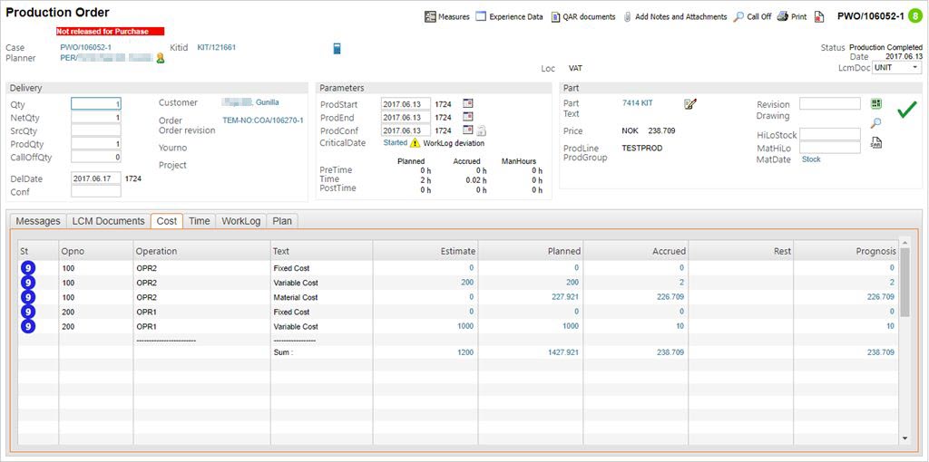Click the Qty input field
This screenshot has height=462, width=929.
(96, 104)
